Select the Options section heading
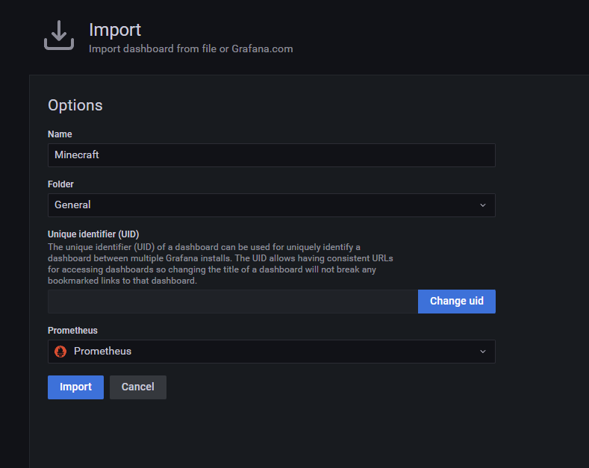The image size is (589, 468). 75,105
